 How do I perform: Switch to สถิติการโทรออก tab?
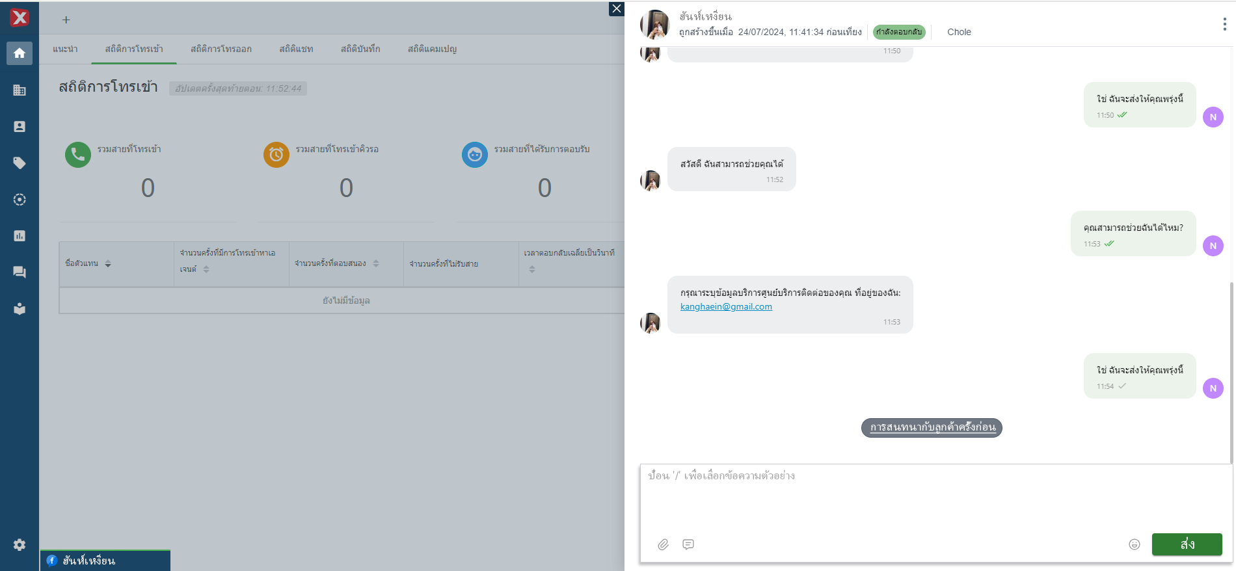point(221,49)
